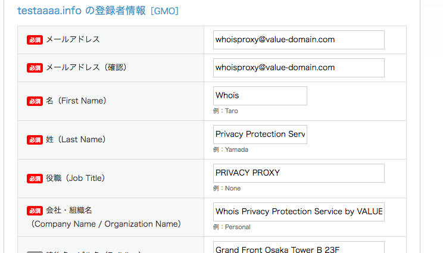Screen dimensions: 443x253
Task: Focus the メールアドレス(確認) confirmation input
Action: coord(299,68)
